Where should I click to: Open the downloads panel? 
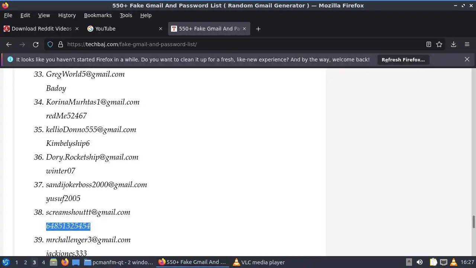pos(454,44)
